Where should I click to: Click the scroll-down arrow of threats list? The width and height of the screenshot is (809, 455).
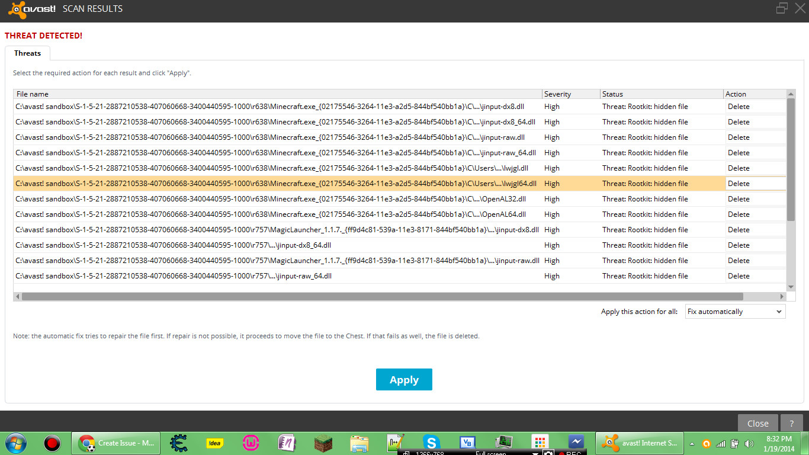pyautogui.click(x=791, y=286)
